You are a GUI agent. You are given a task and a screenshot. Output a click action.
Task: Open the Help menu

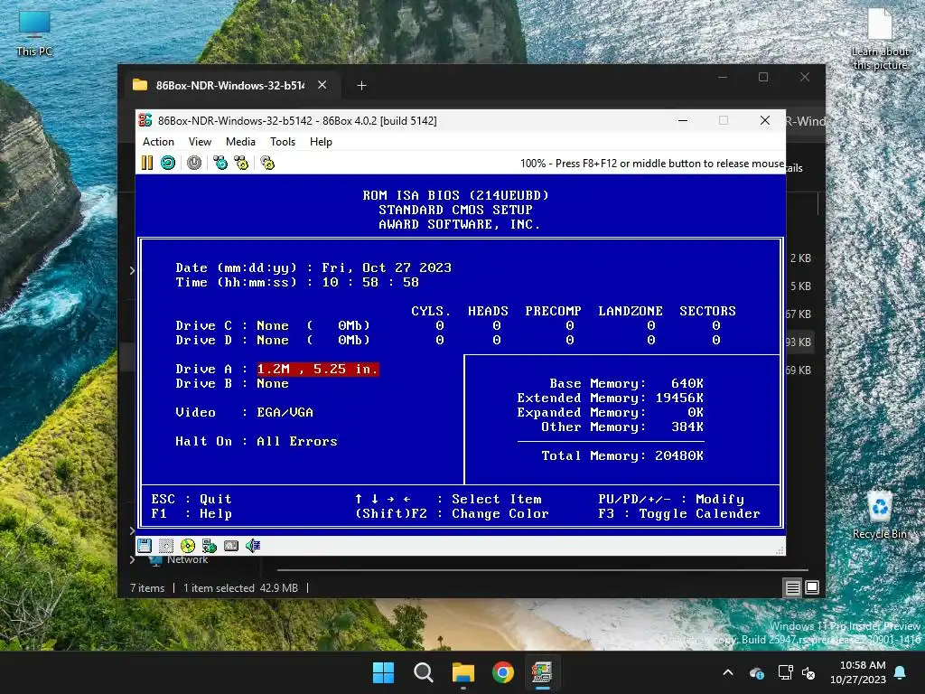(x=321, y=142)
